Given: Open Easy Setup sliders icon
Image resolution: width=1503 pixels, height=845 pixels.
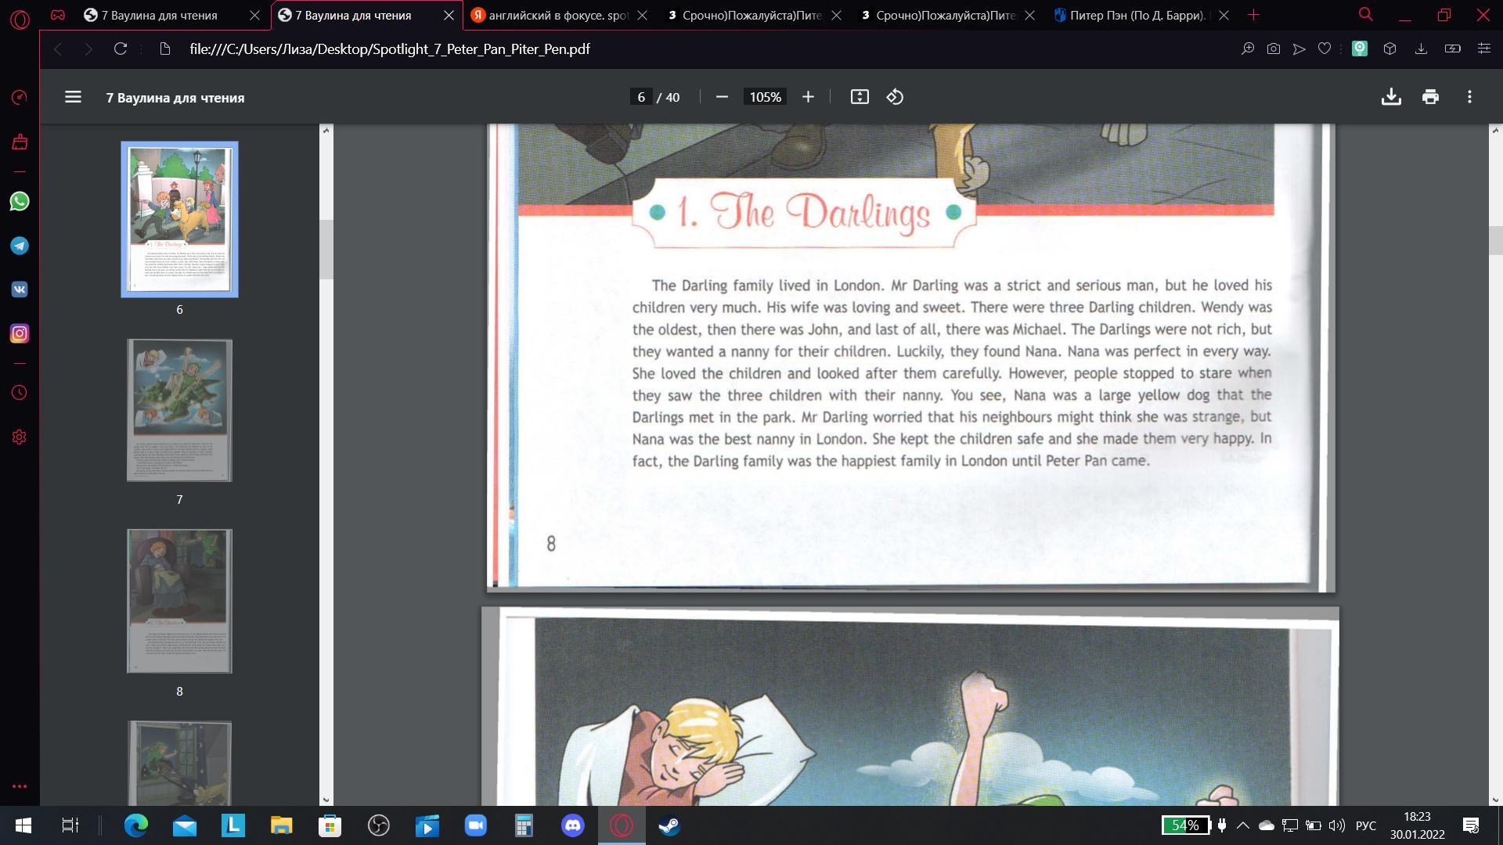Looking at the screenshot, I should (x=1483, y=49).
